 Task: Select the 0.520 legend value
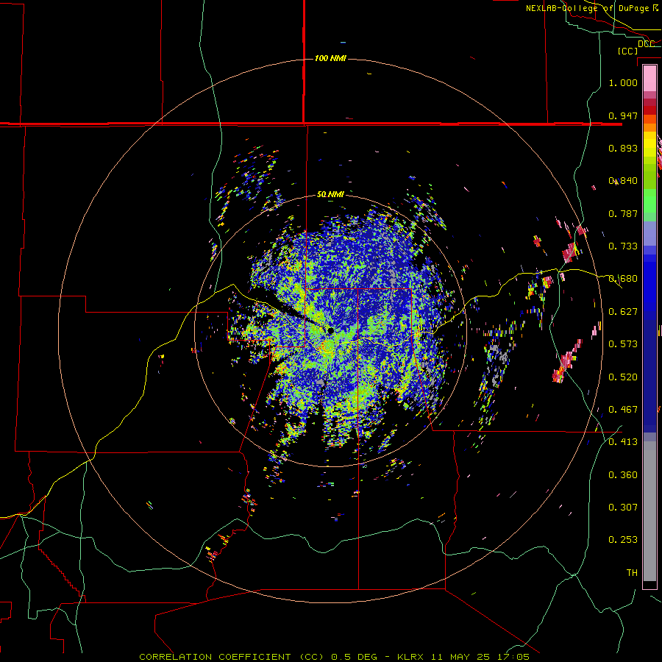pos(623,377)
